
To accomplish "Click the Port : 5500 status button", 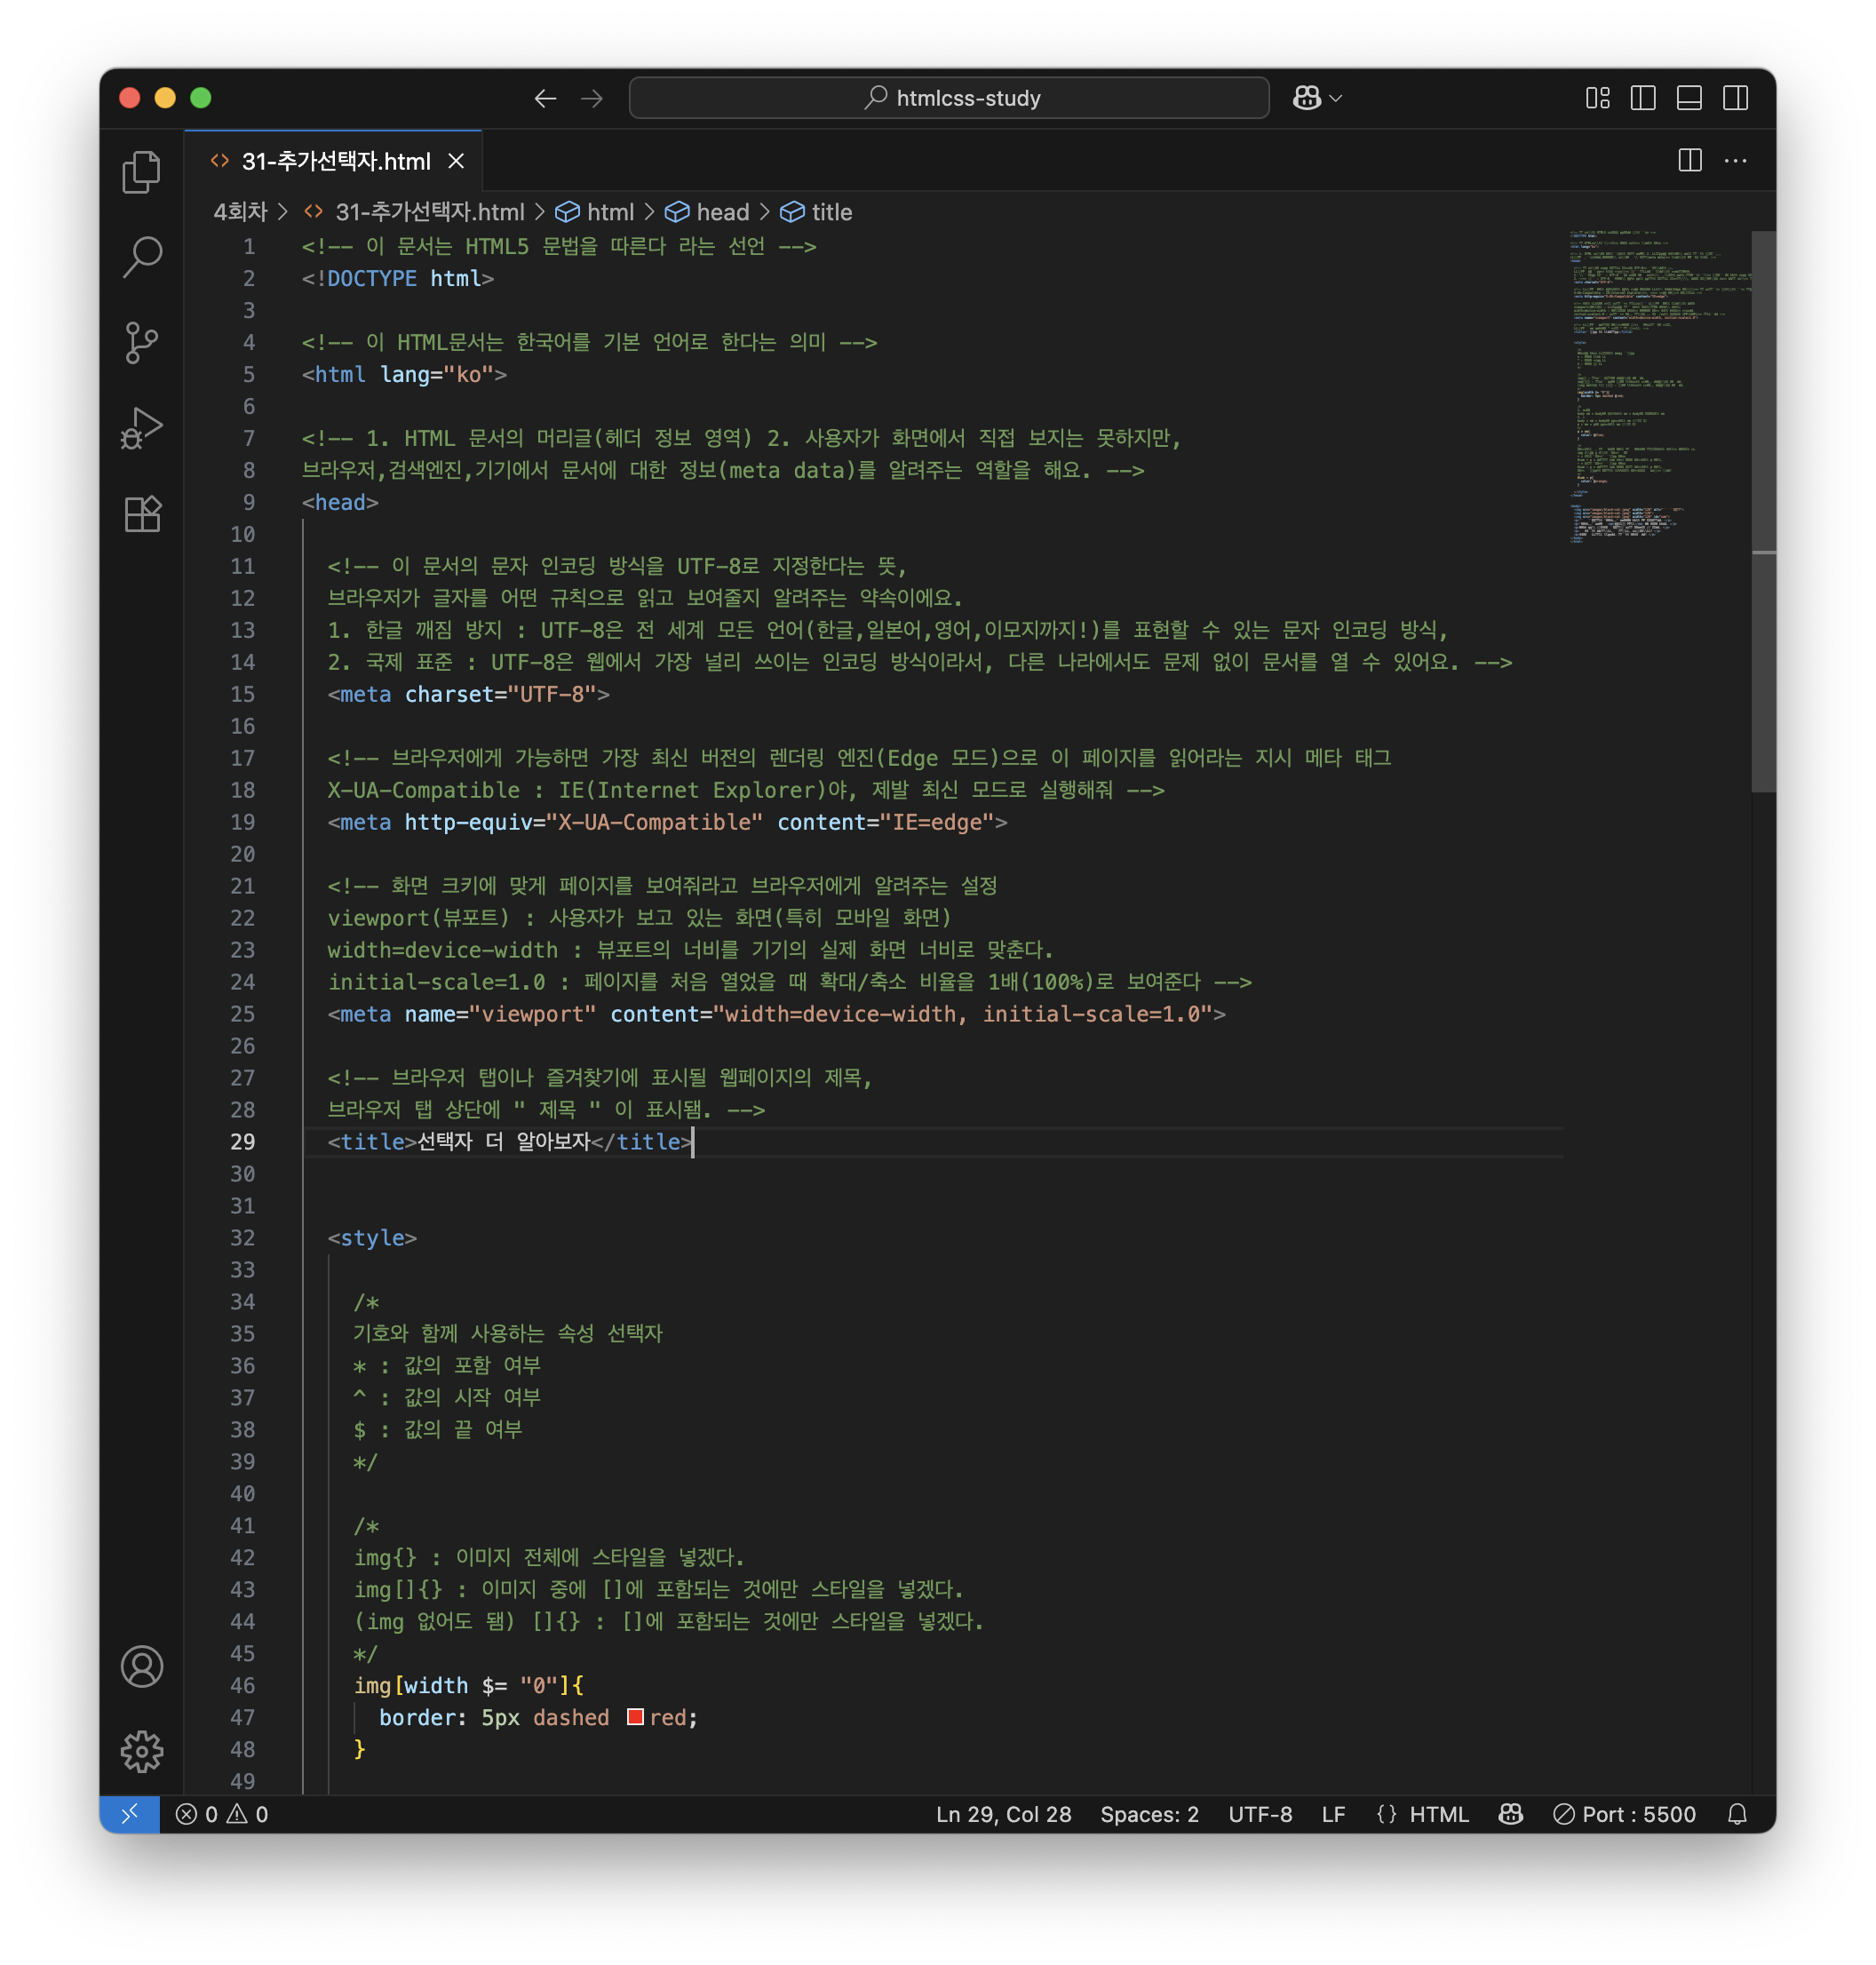I will pyautogui.click(x=1624, y=1814).
